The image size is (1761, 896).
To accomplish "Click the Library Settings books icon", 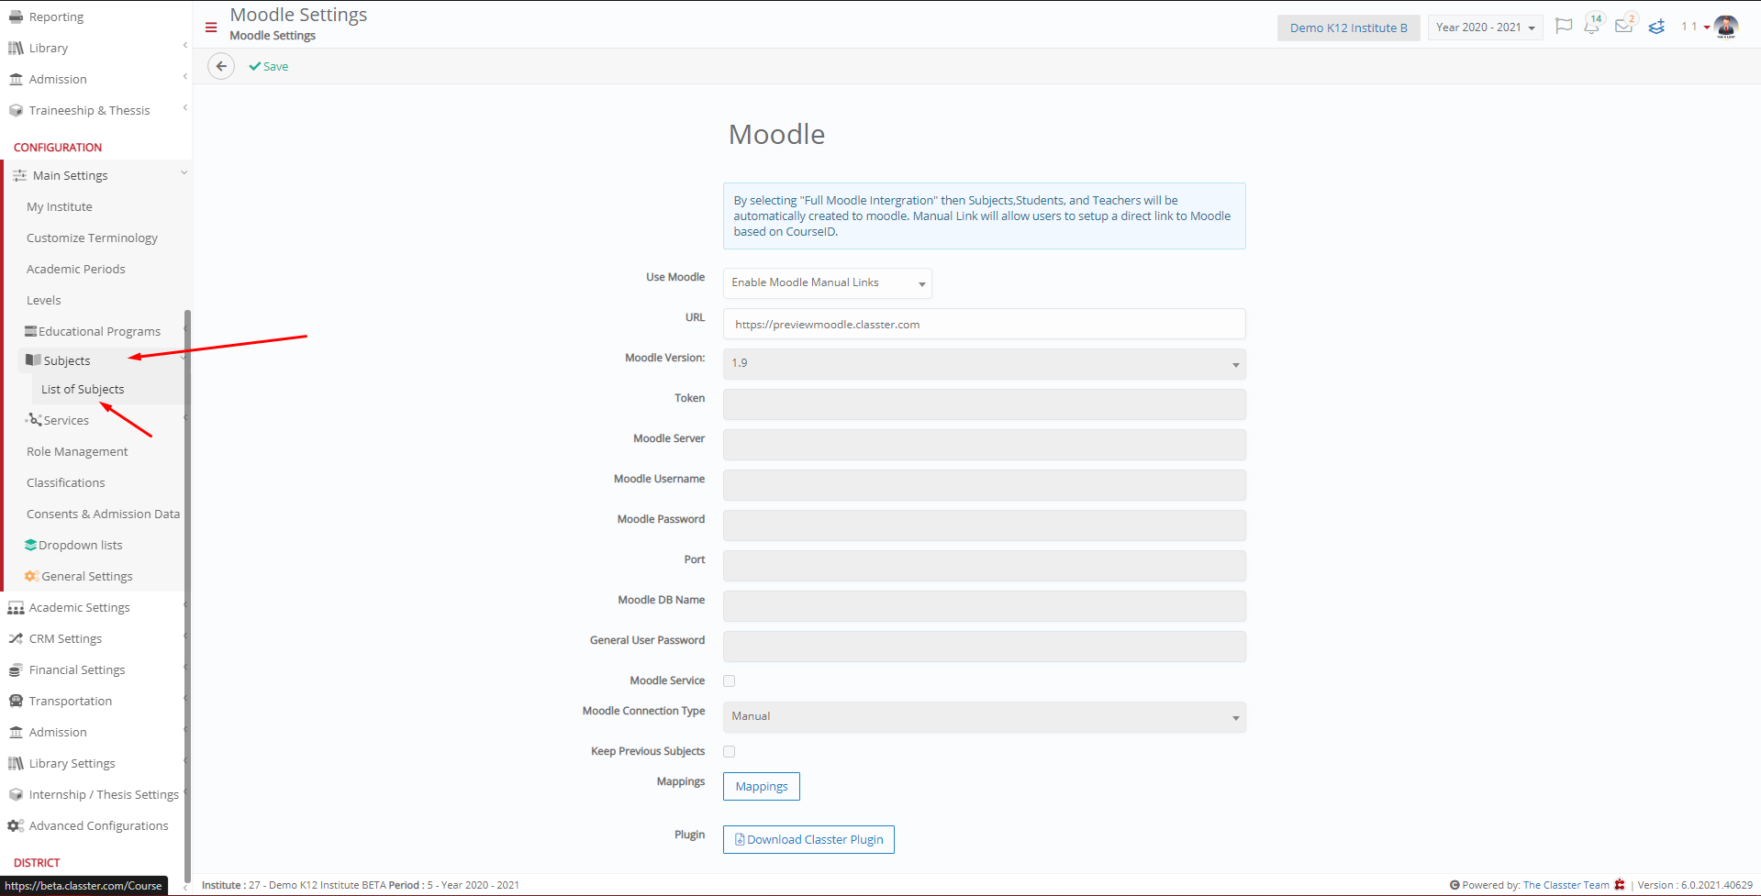I will pyautogui.click(x=16, y=763).
